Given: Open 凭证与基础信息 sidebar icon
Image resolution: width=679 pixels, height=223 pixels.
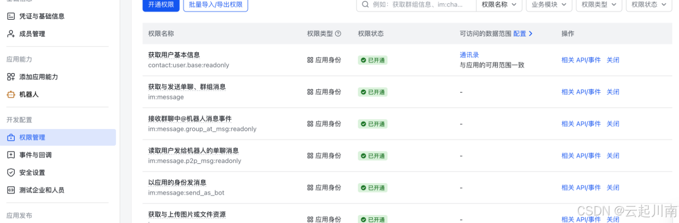Looking at the screenshot, I should coord(11,16).
